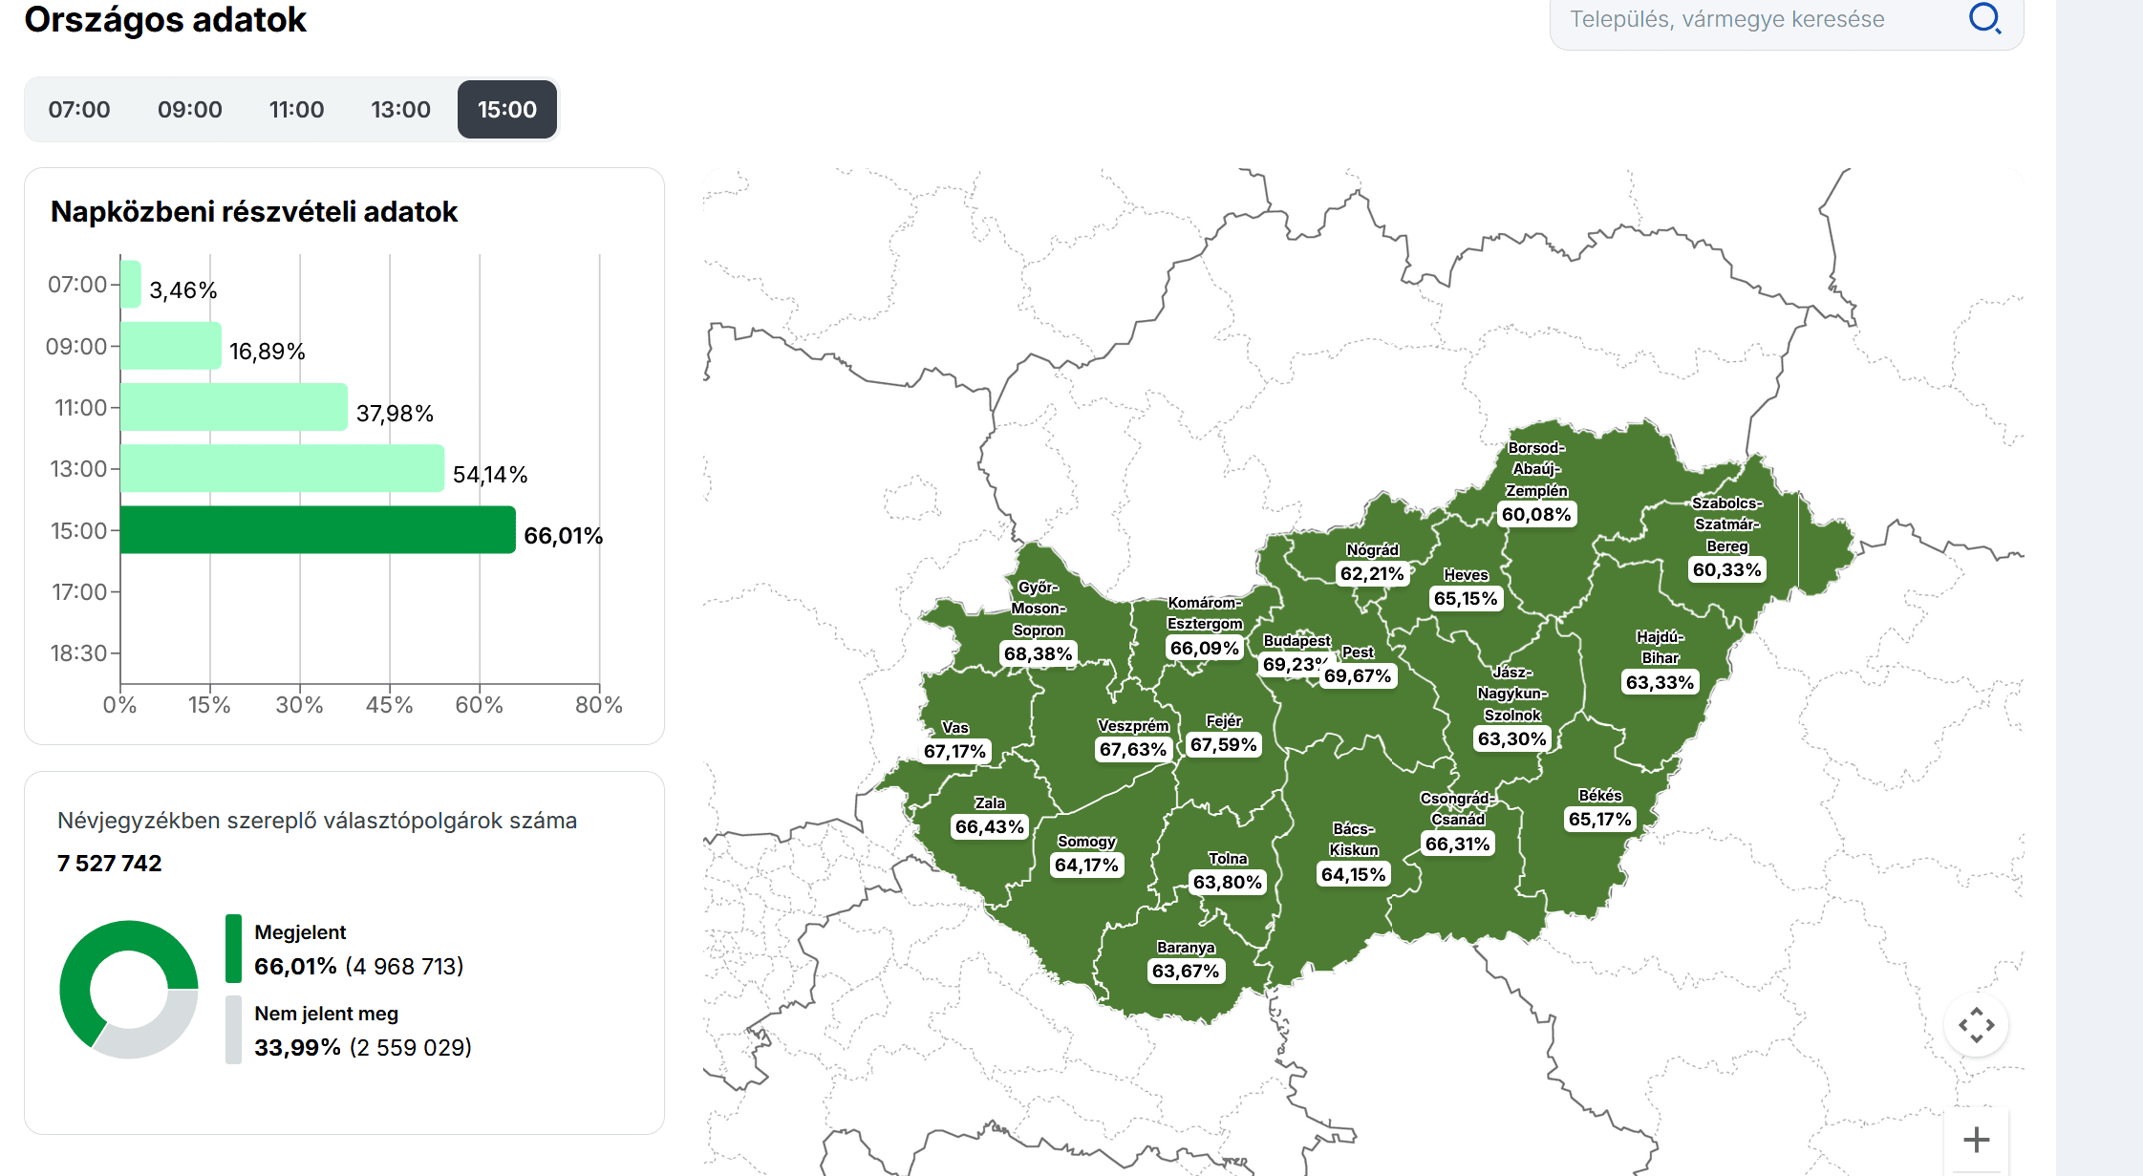Switch to the 09:00 time tab
The height and width of the screenshot is (1176, 2143).
click(189, 110)
